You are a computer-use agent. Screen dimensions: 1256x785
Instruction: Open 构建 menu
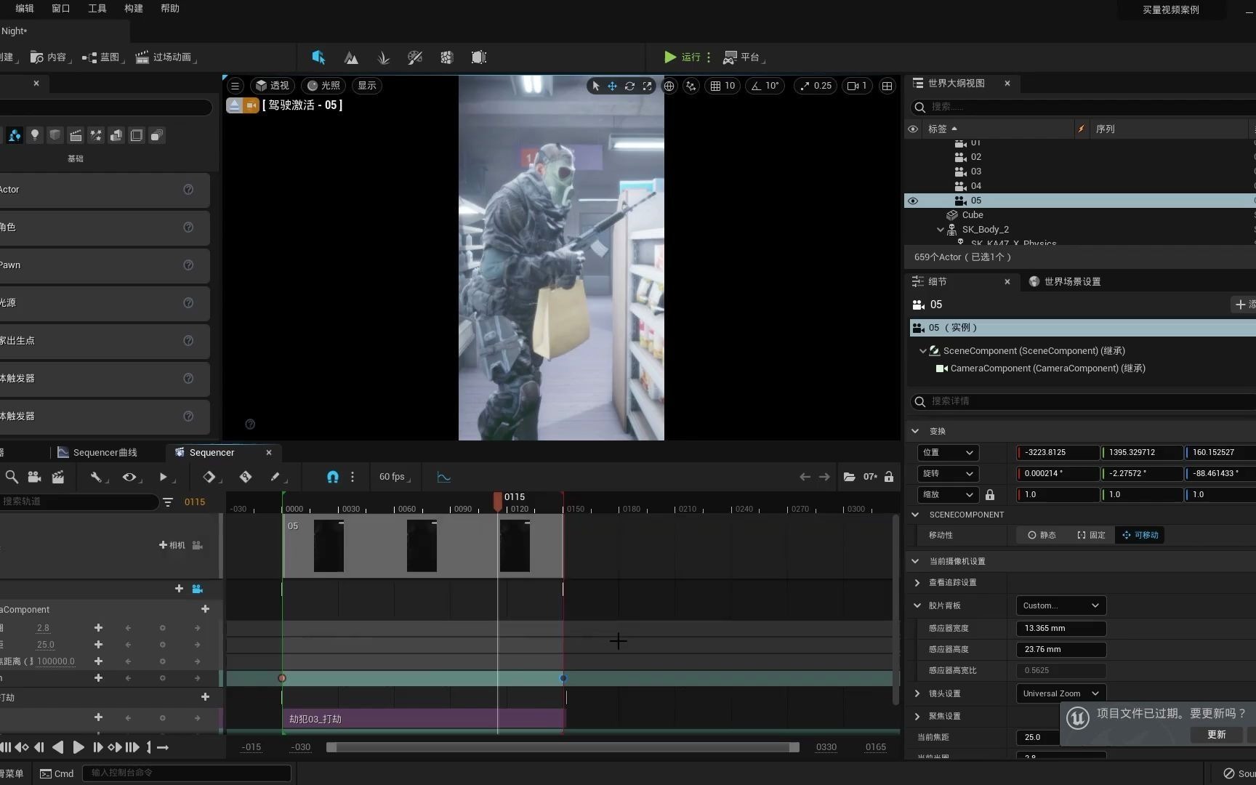(134, 9)
